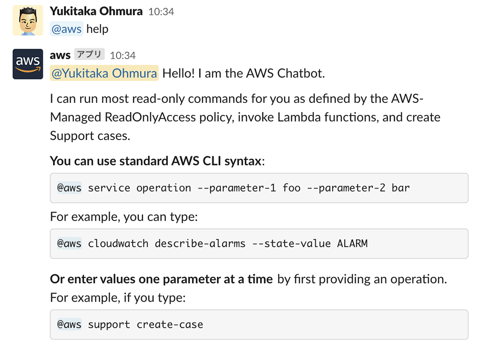This screenshot has height=344, width=477.
Task: Click the service operation parameter code block
Action: point(259,188)
